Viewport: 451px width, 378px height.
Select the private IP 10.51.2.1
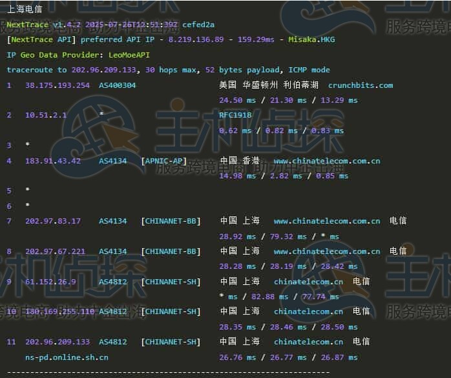(x=46, y=115)
